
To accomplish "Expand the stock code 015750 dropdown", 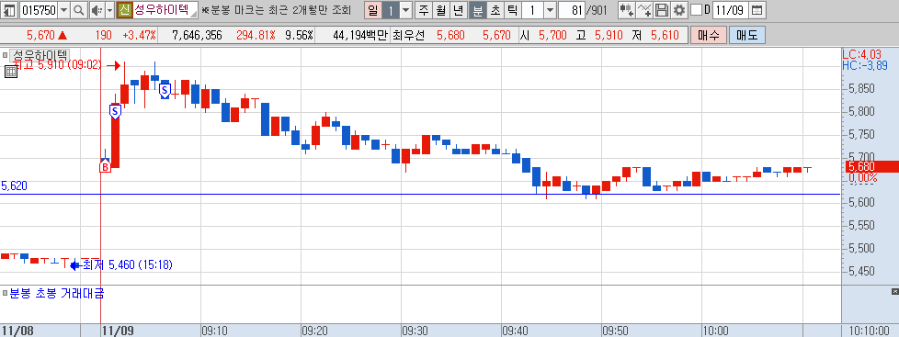I will point(63,10).
